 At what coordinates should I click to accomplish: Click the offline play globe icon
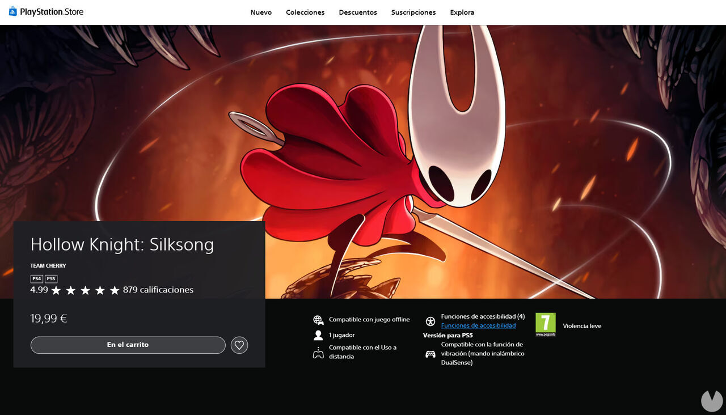[318, 319]
